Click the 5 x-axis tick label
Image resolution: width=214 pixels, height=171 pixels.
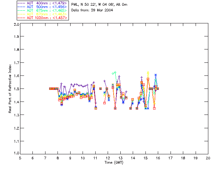click(20, 158)
